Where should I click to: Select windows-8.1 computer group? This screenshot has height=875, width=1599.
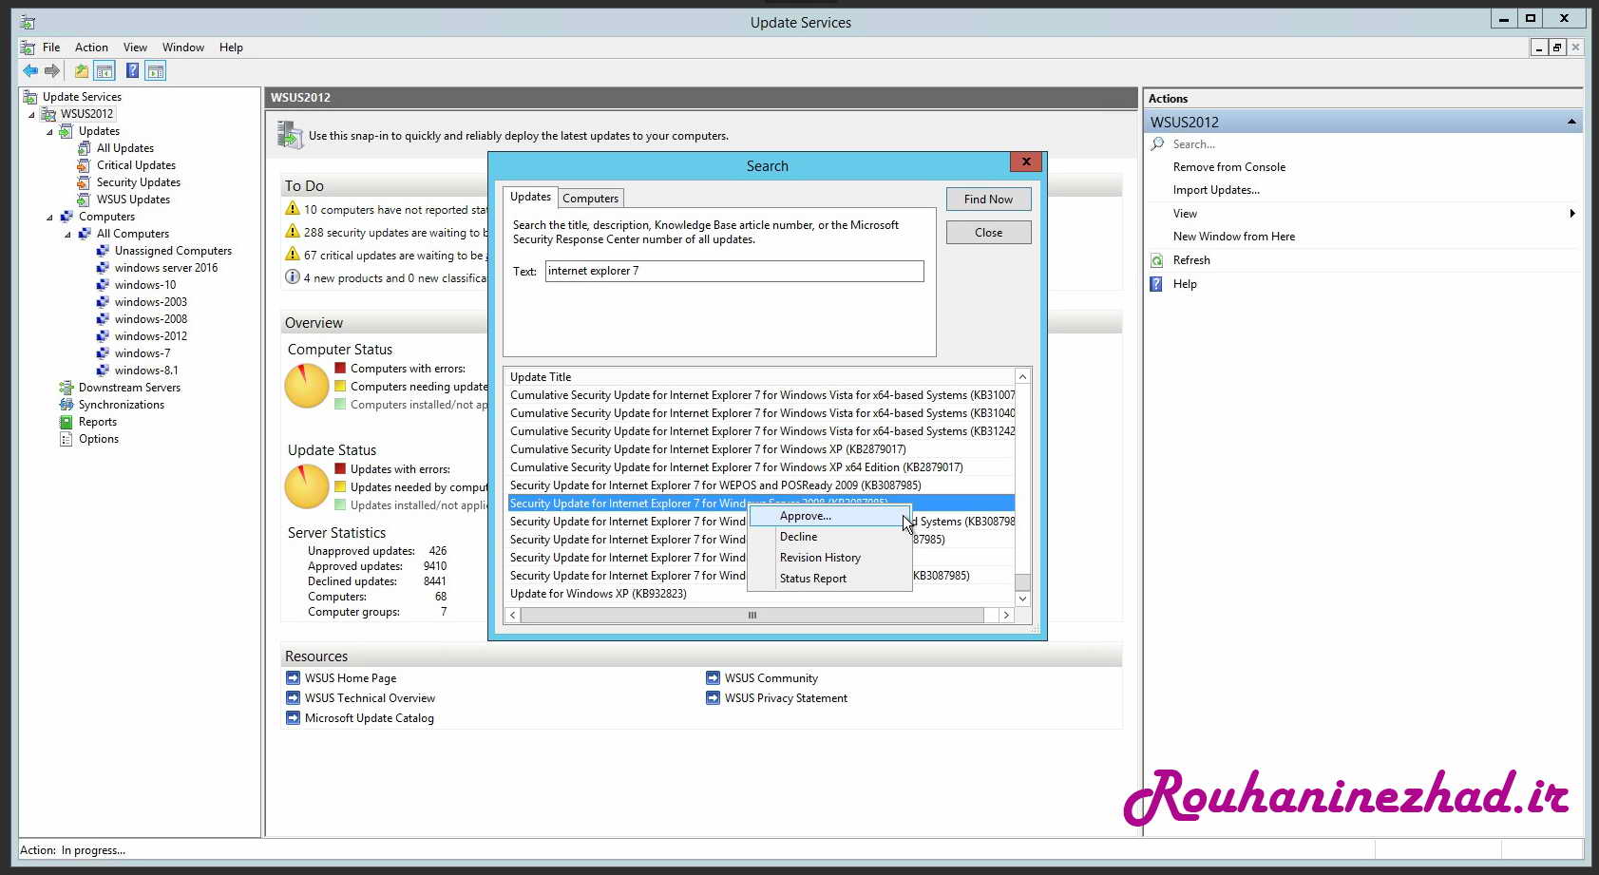click(x=146, y=371)
